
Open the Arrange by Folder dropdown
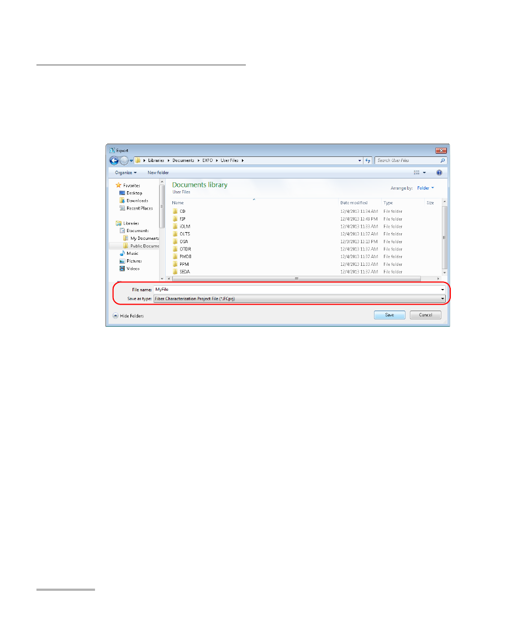[x=425, y=188]
